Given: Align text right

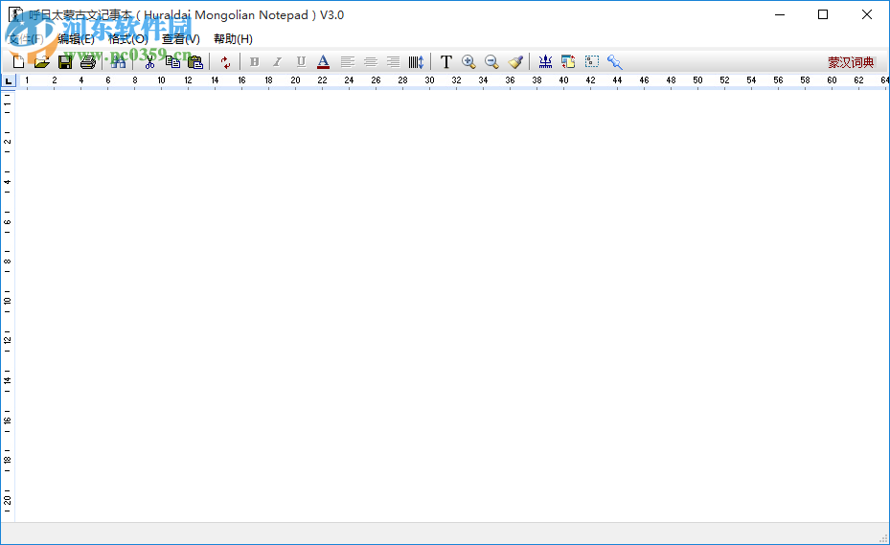Looking at the screenshot, I should pyautogui.click(x=393, y=62).
